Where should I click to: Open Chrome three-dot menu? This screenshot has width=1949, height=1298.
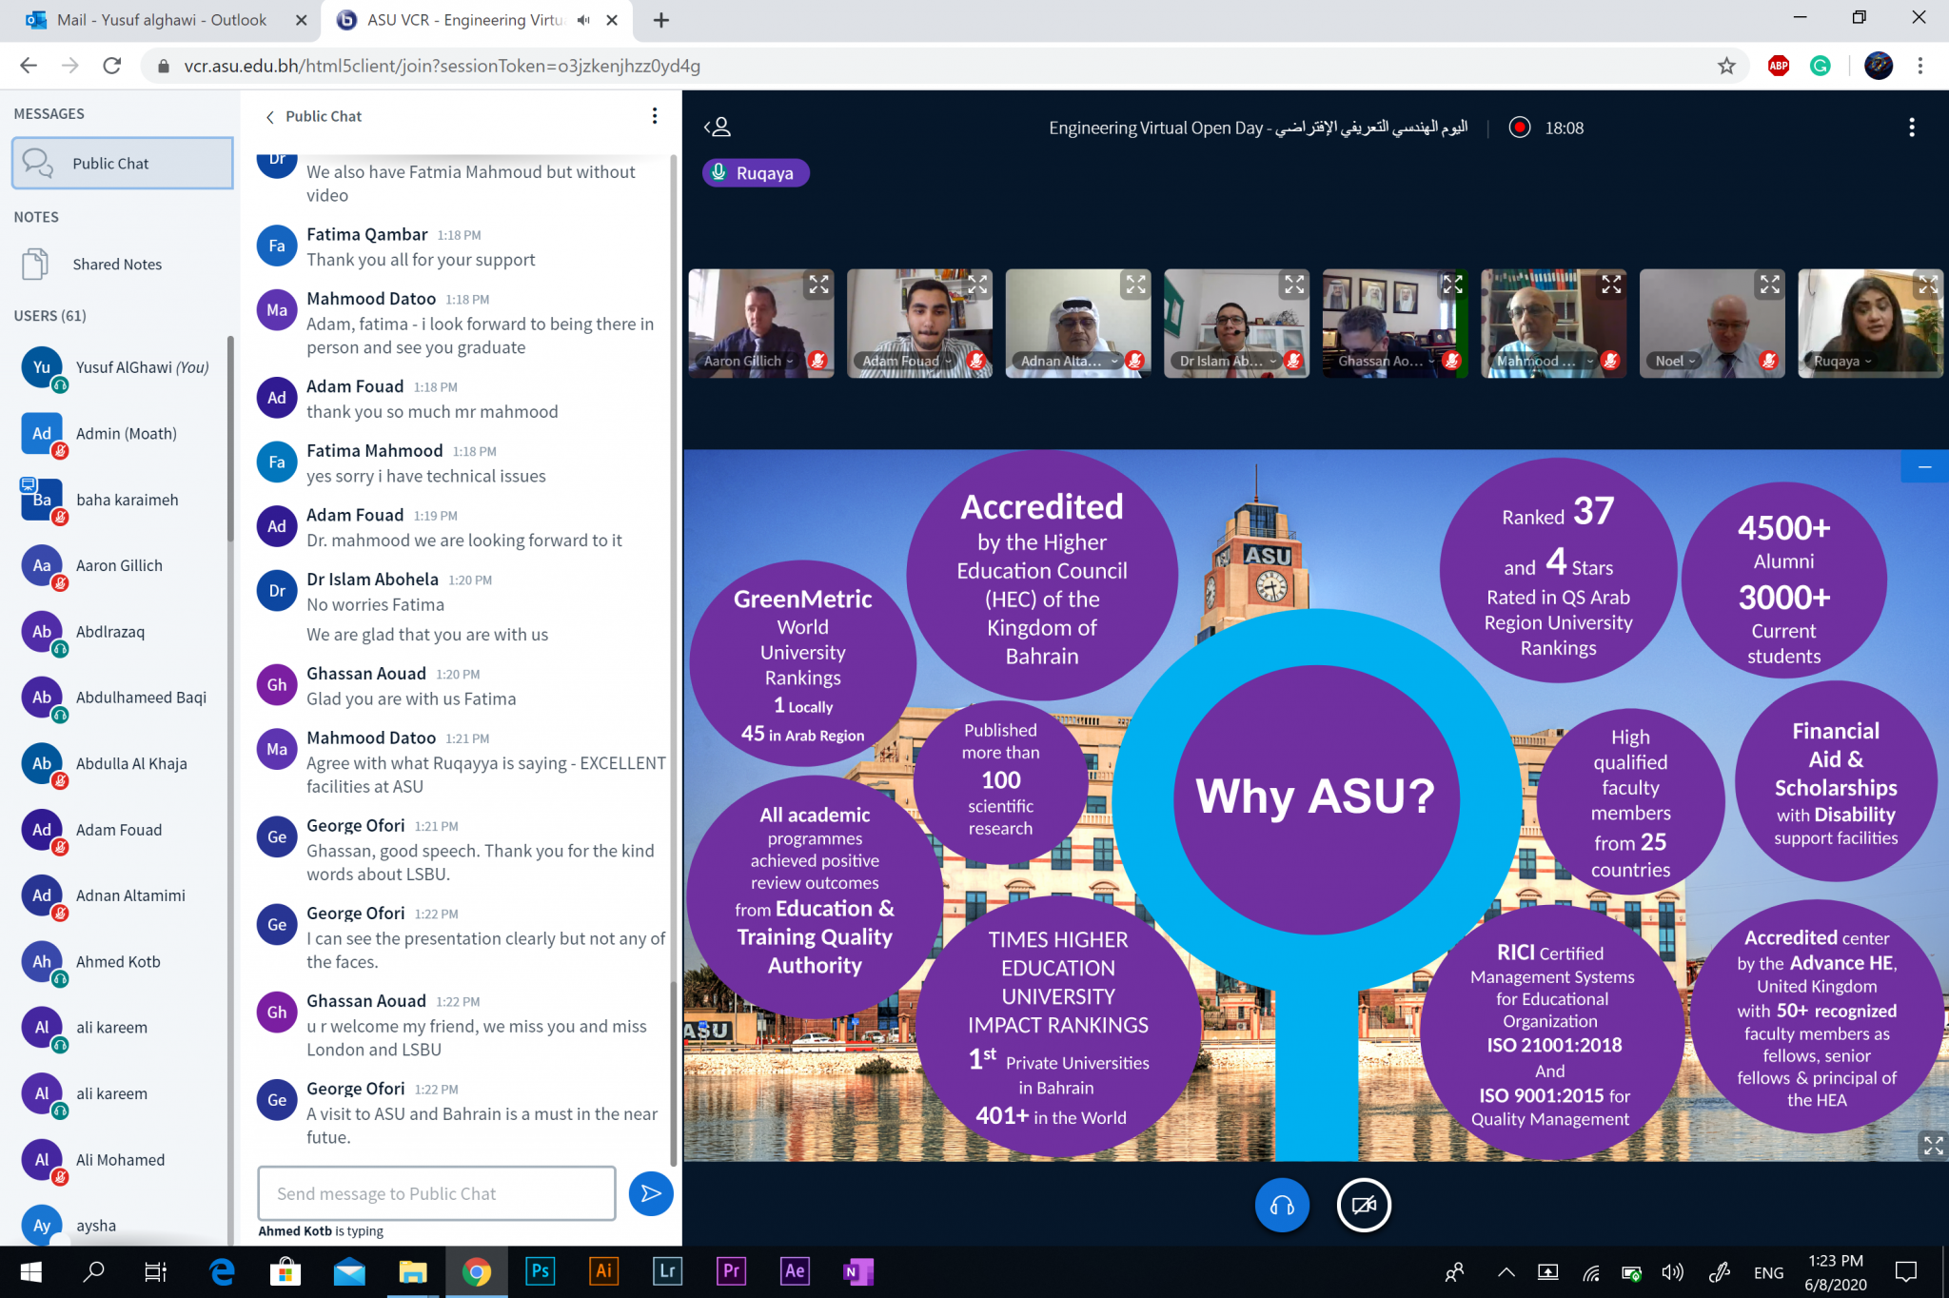click(x=1920, y=66)
